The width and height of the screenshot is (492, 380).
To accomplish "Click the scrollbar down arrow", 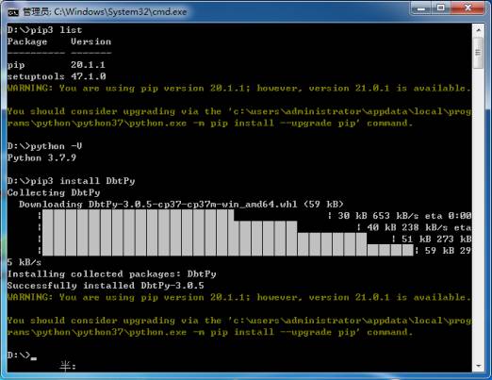I will tap(478, 366).
